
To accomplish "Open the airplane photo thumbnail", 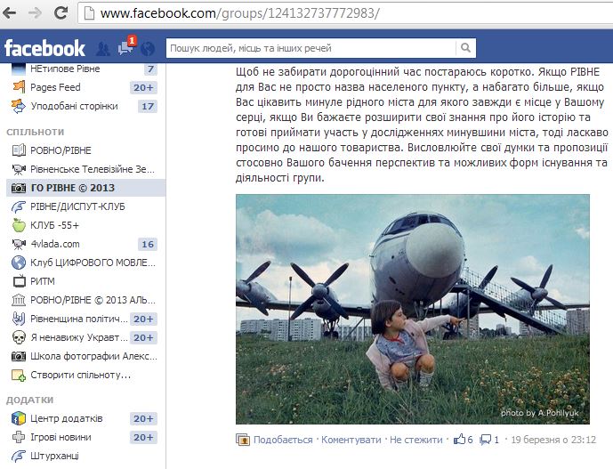I will (x=413, y=309).
